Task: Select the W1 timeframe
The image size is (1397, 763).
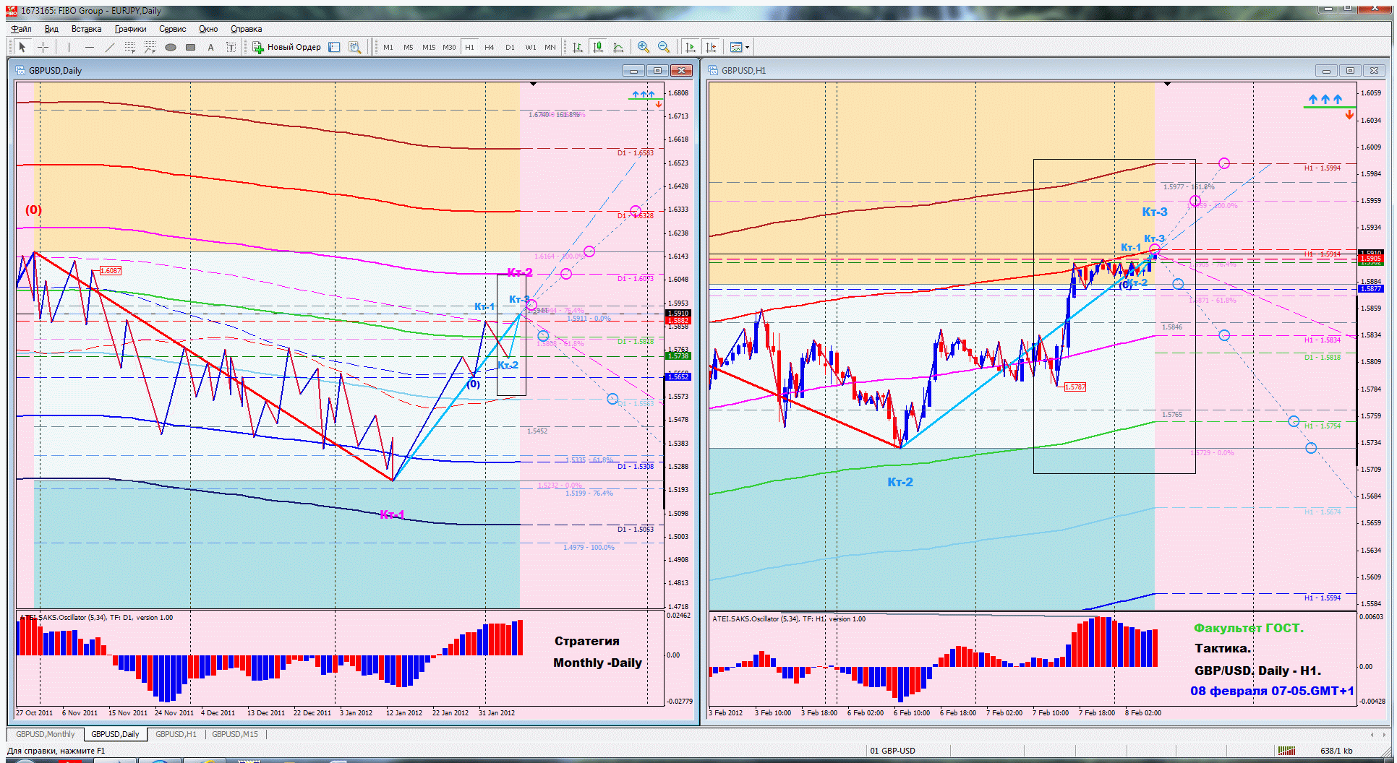Action: pyautogui.click(x=531, y=47)
